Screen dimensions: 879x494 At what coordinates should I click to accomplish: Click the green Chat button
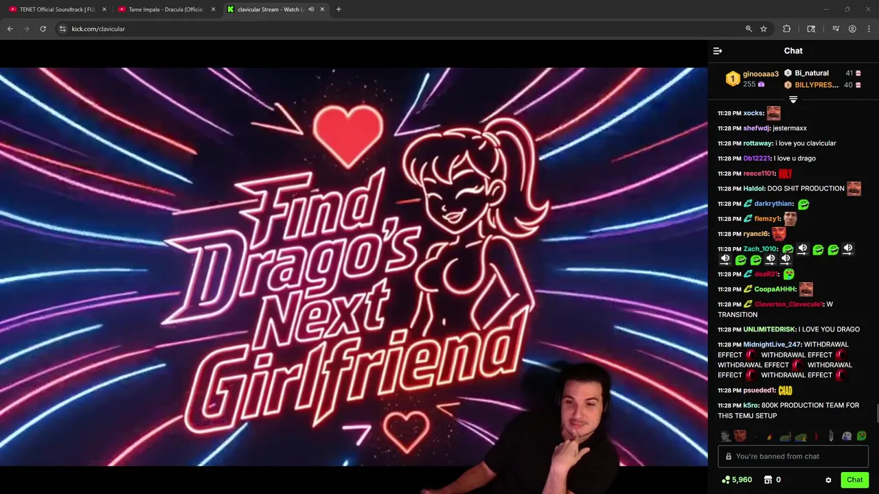[x=854, y=480]
